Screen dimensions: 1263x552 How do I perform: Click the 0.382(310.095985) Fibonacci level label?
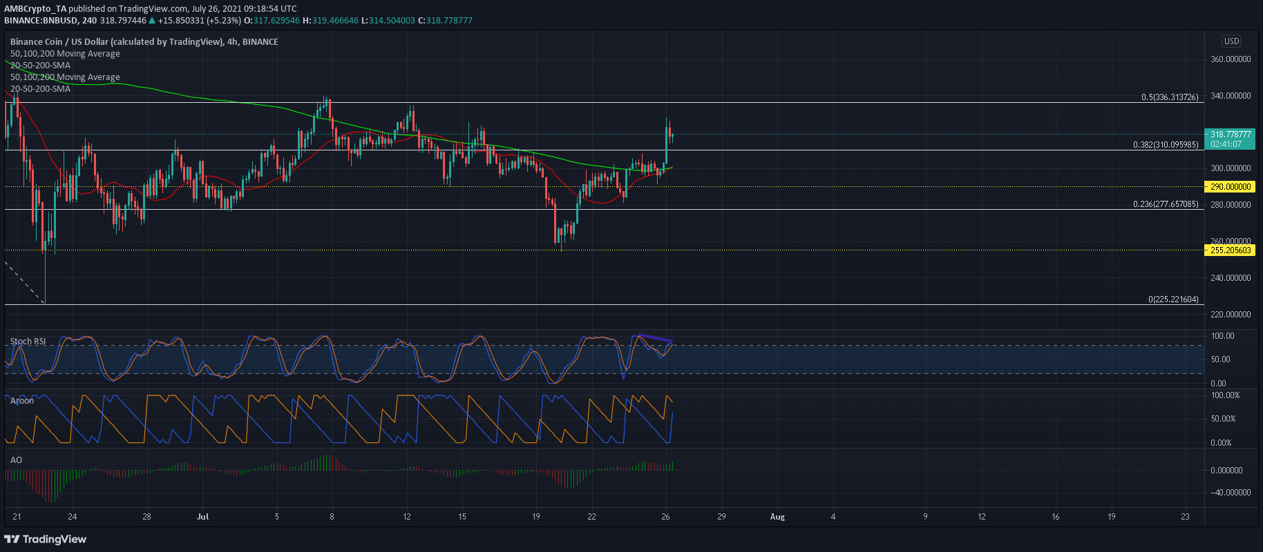1166,145
